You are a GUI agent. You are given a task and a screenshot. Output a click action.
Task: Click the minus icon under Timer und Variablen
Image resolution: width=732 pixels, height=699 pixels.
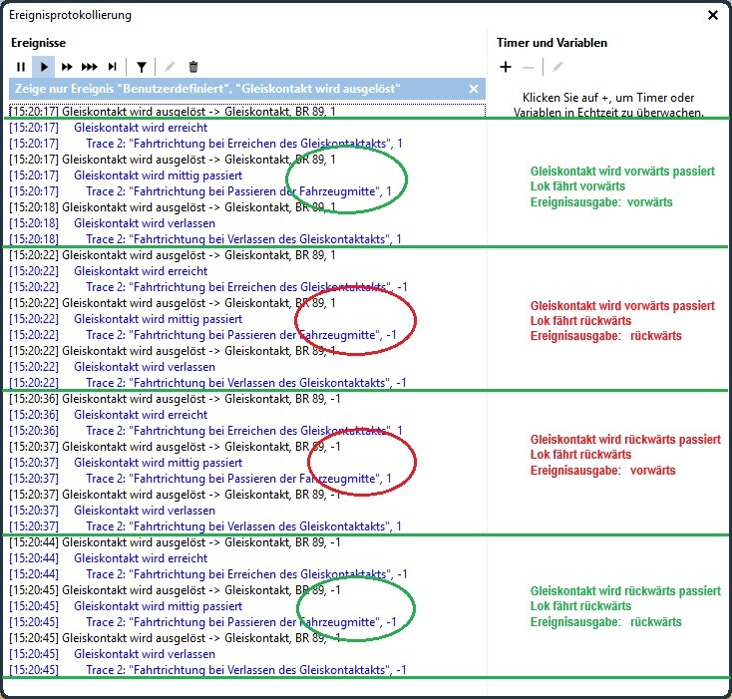pos(529,67)
